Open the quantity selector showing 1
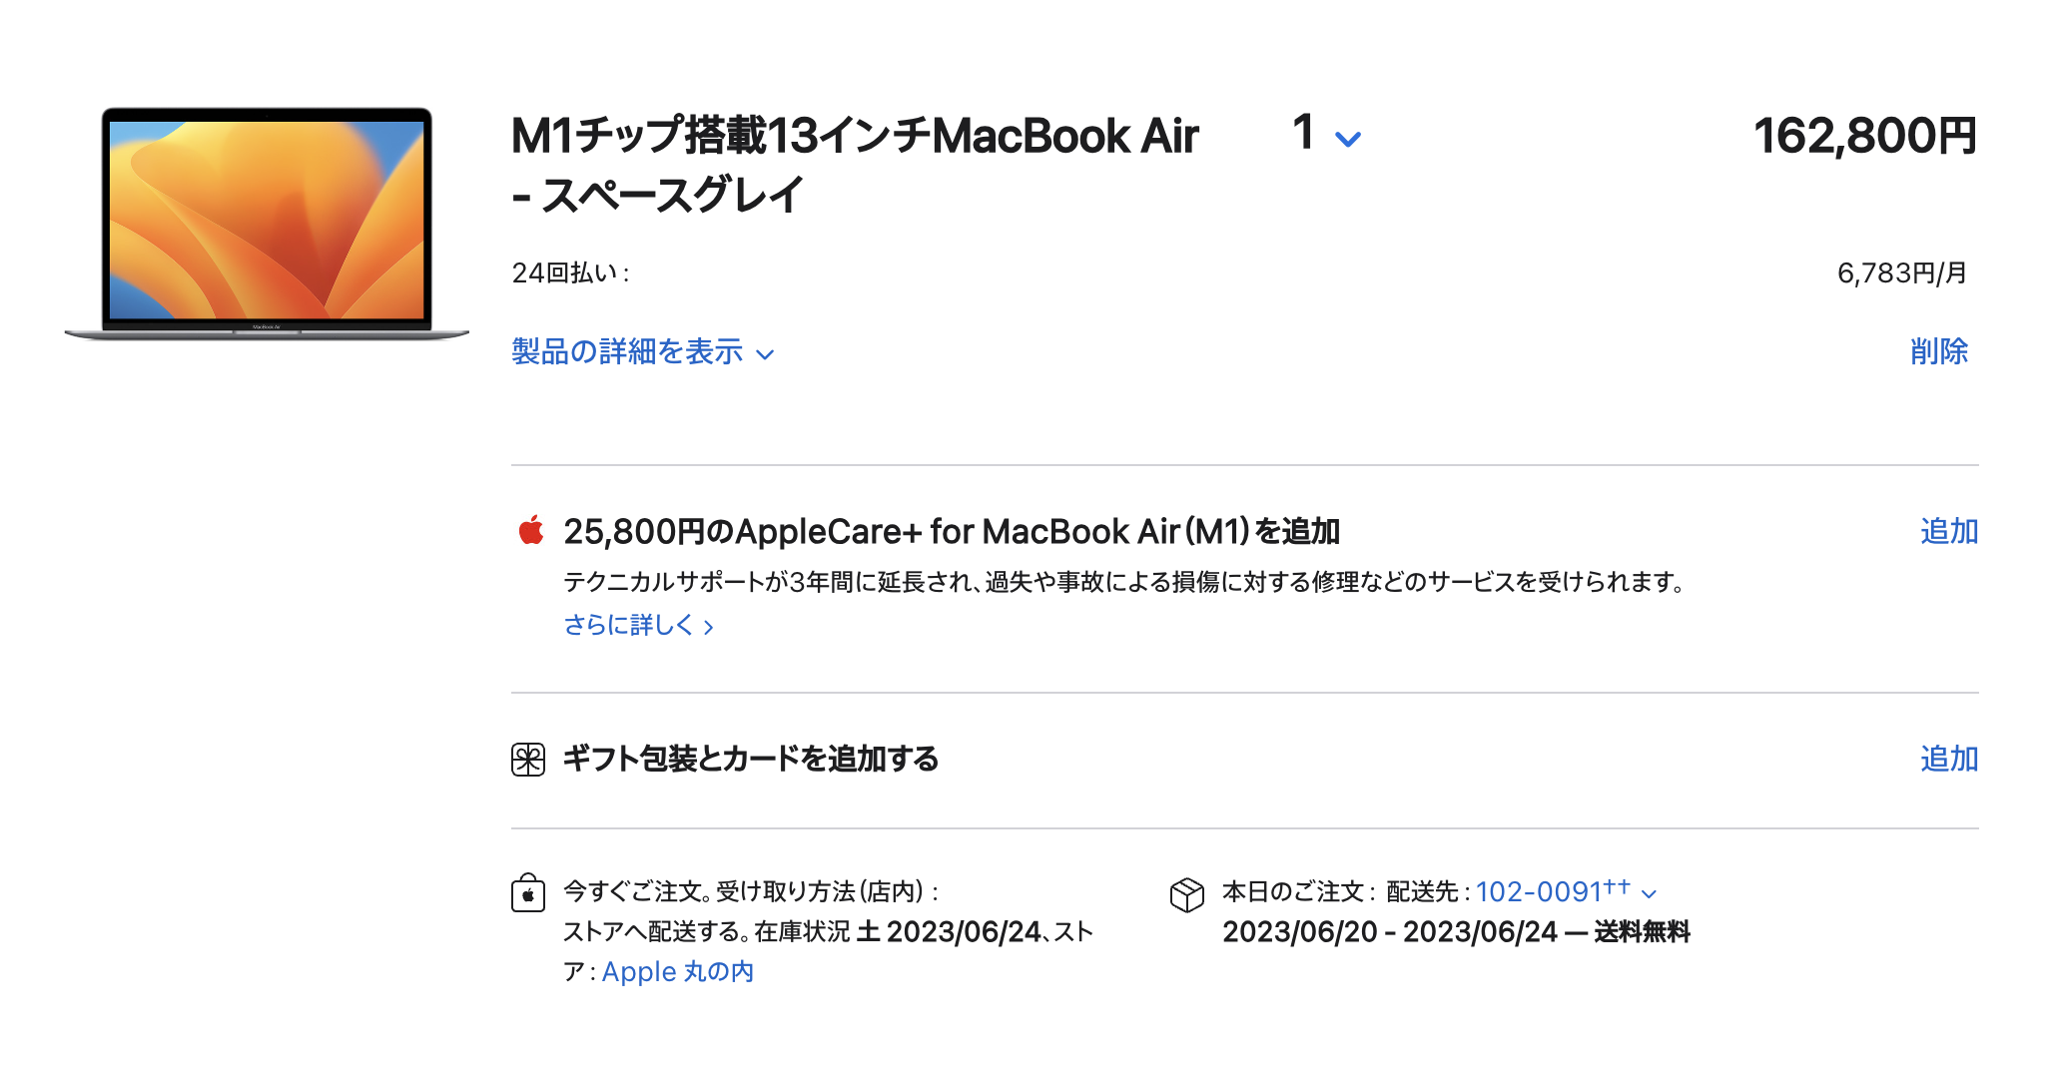The height and width of the screenshot is (1066, 2063). [1326, 134]
